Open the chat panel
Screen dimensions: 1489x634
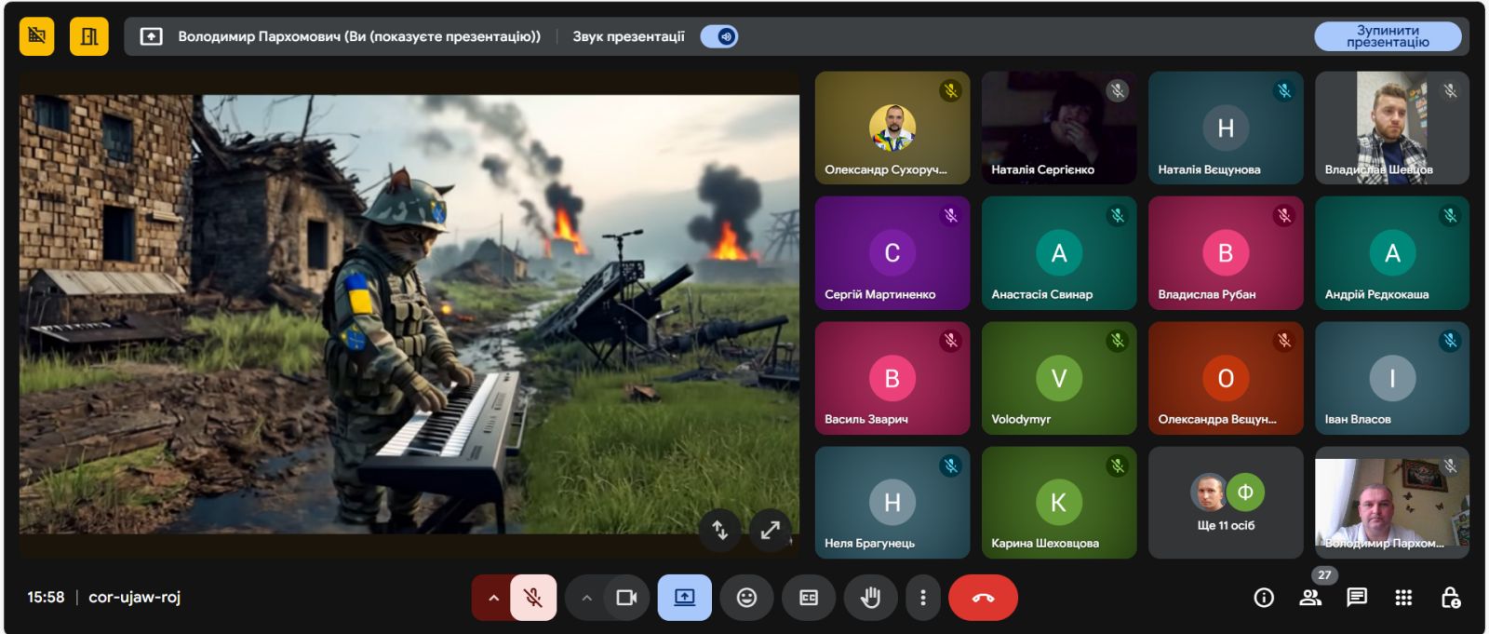(1357, 598)
